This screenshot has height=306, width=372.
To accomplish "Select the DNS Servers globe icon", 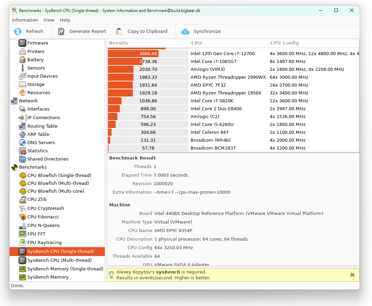I will click(x=22, y=143).
